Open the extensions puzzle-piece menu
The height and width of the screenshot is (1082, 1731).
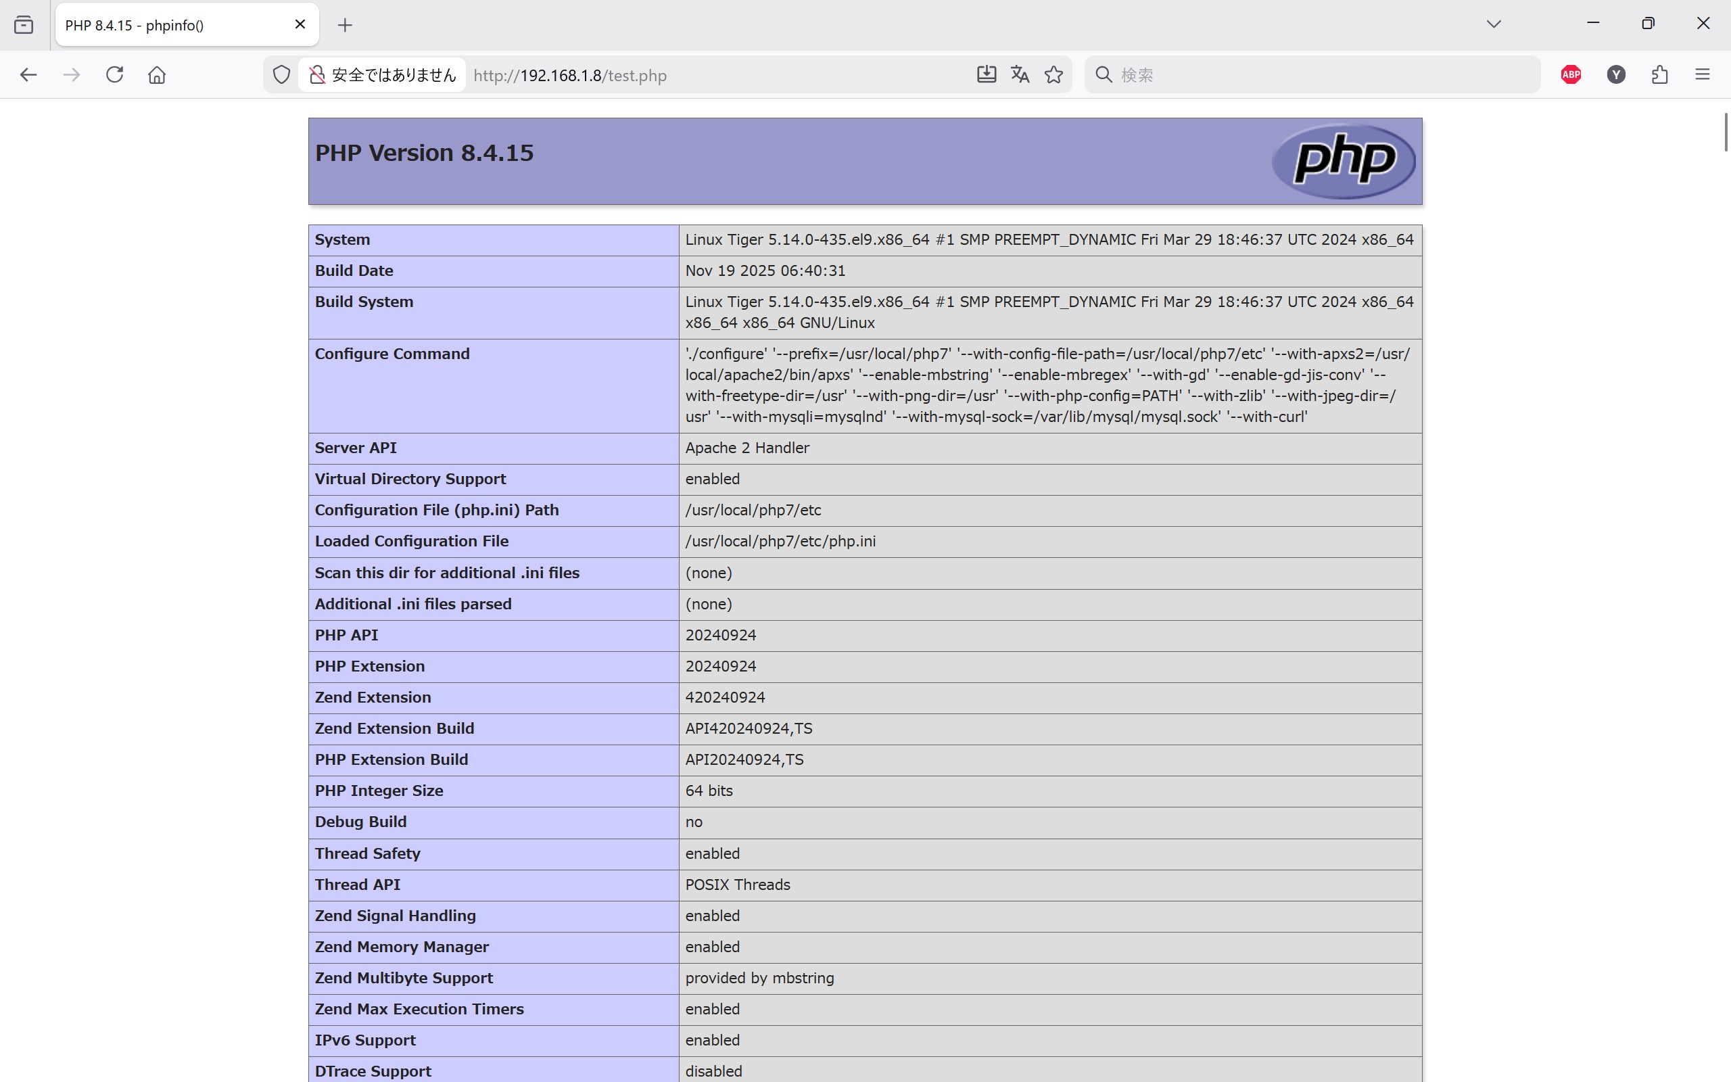click(1659, 74)
